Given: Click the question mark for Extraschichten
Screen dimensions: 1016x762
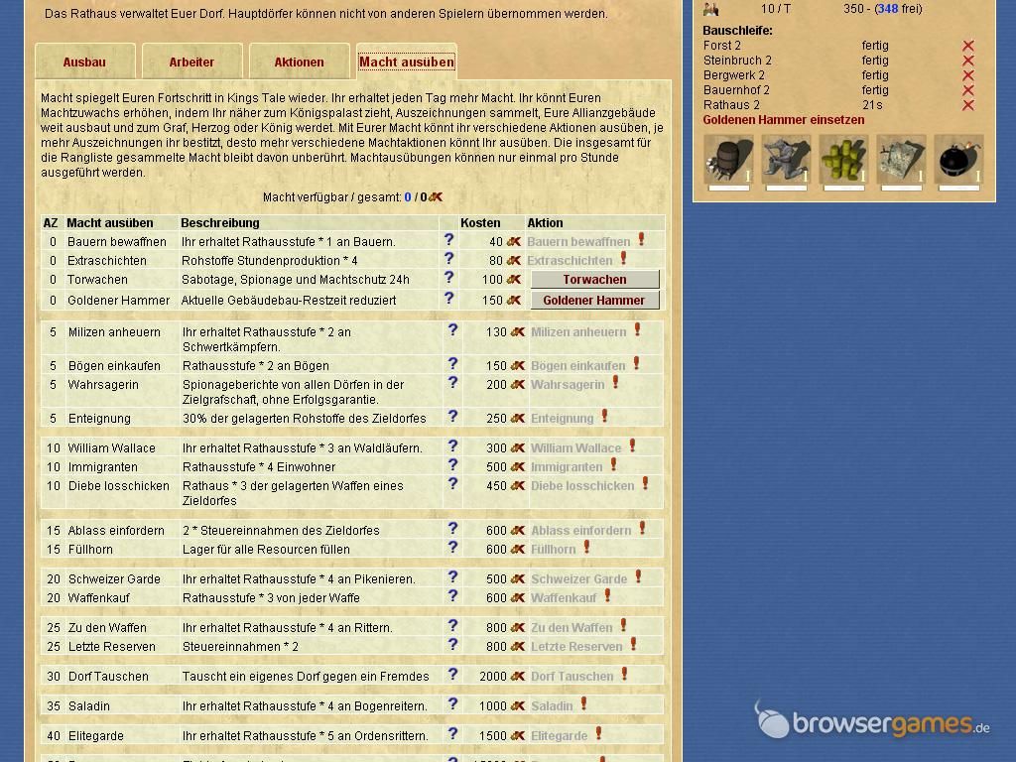Looking at the screenshot, I should 448,259.
